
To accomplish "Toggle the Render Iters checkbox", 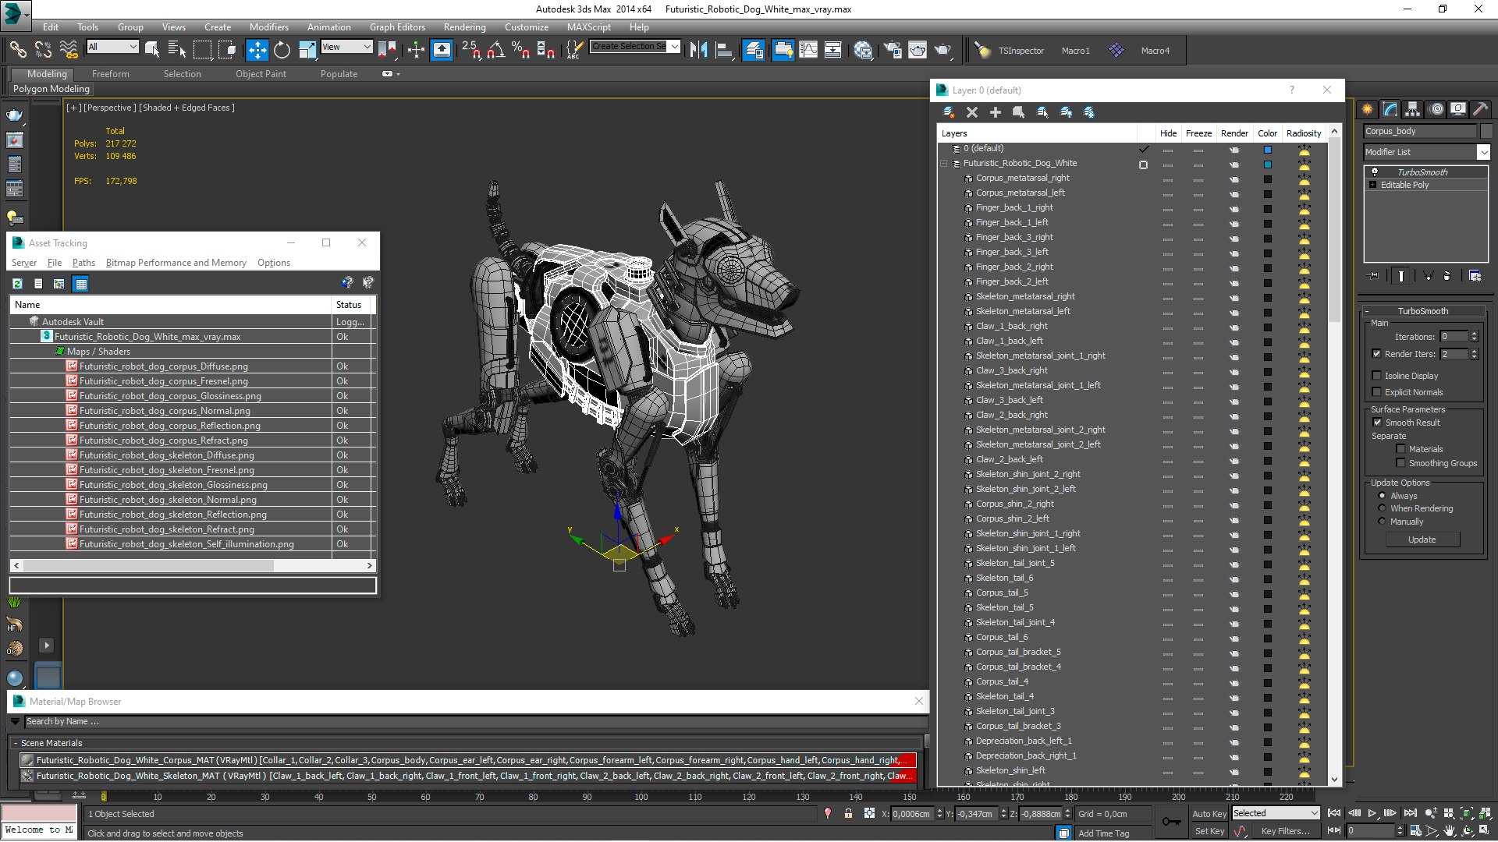I will tap(1377, 354).
